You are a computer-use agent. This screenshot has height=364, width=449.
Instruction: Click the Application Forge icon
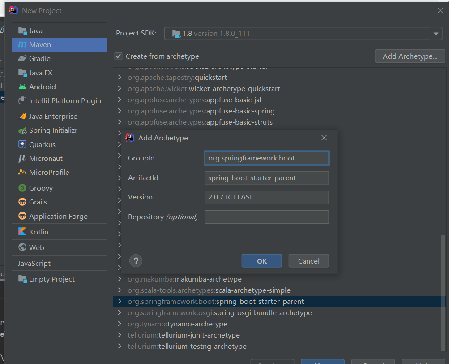tap(22, 216)
